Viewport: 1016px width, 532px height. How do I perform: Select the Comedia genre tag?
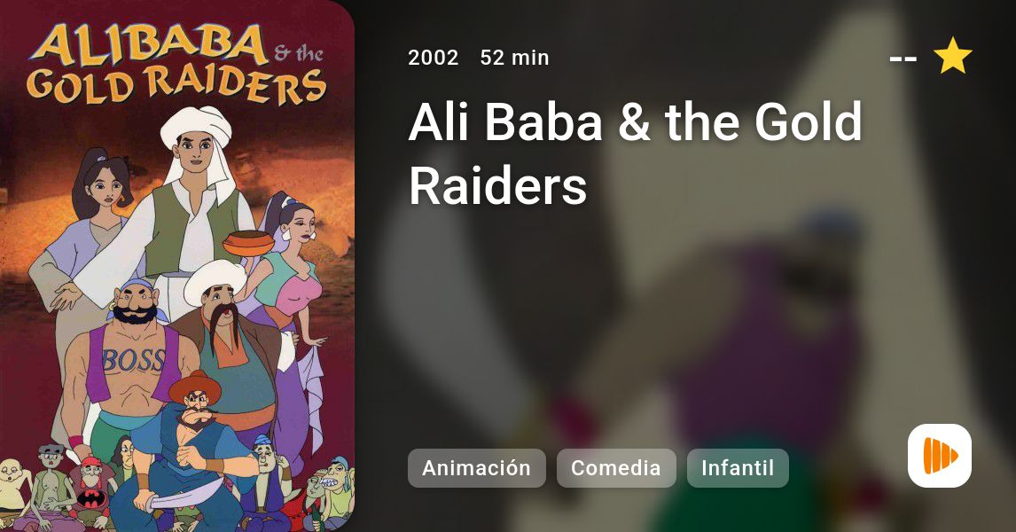tap(616, 468)
